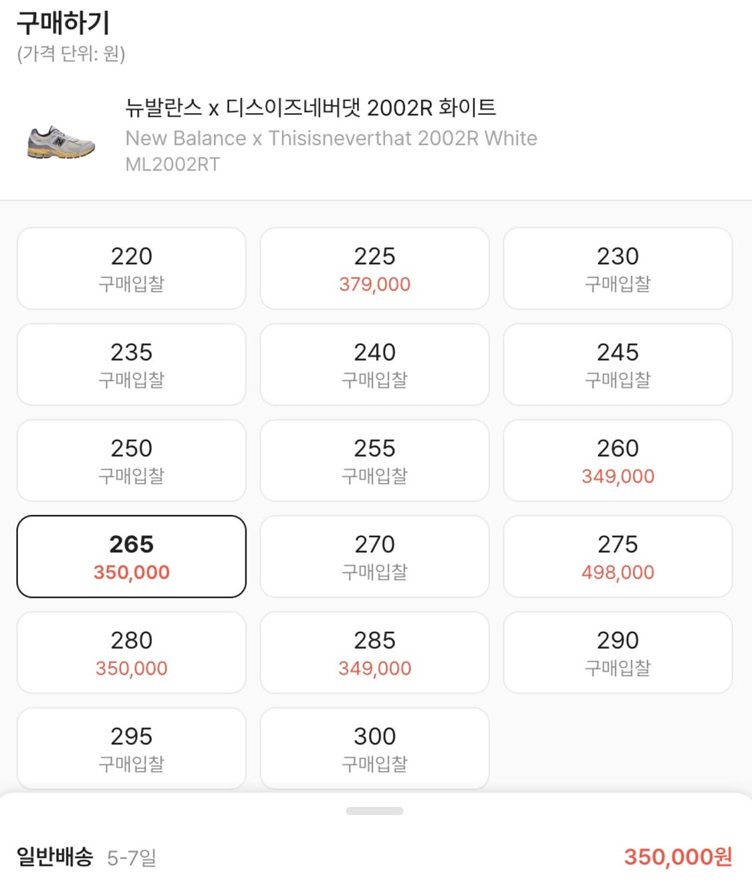The image size is (752, 890).
Task: Pick size 235 purchase bid
Action: pos(131,364)
